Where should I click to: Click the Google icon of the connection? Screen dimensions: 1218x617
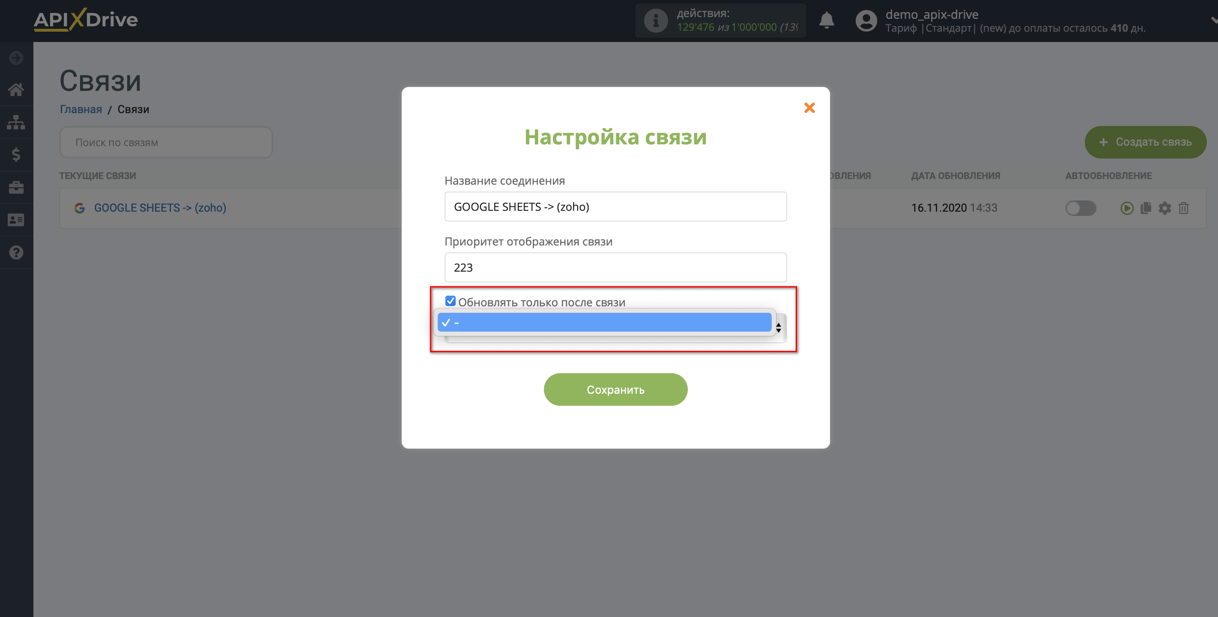79,208
